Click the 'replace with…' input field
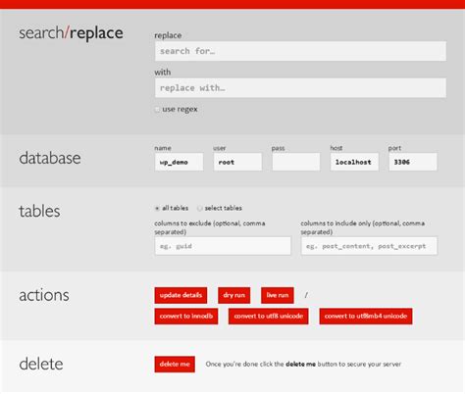 tap(300, 88)
